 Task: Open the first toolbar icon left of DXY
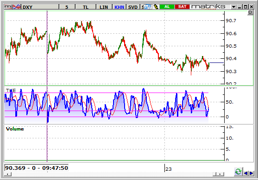(8, 7)
